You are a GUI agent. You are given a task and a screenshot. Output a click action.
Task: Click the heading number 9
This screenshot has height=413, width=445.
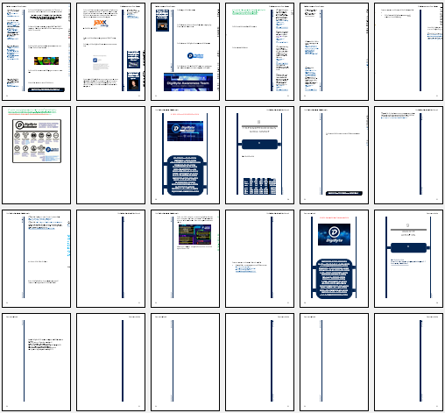407,225
